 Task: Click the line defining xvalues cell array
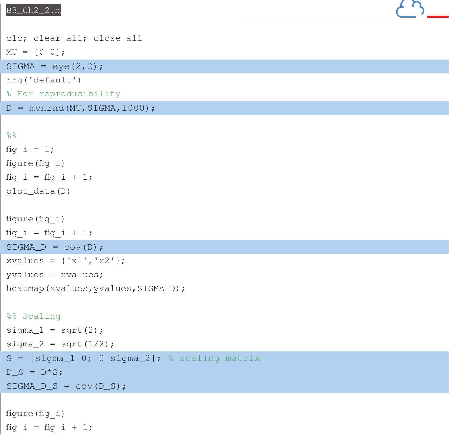65,261
